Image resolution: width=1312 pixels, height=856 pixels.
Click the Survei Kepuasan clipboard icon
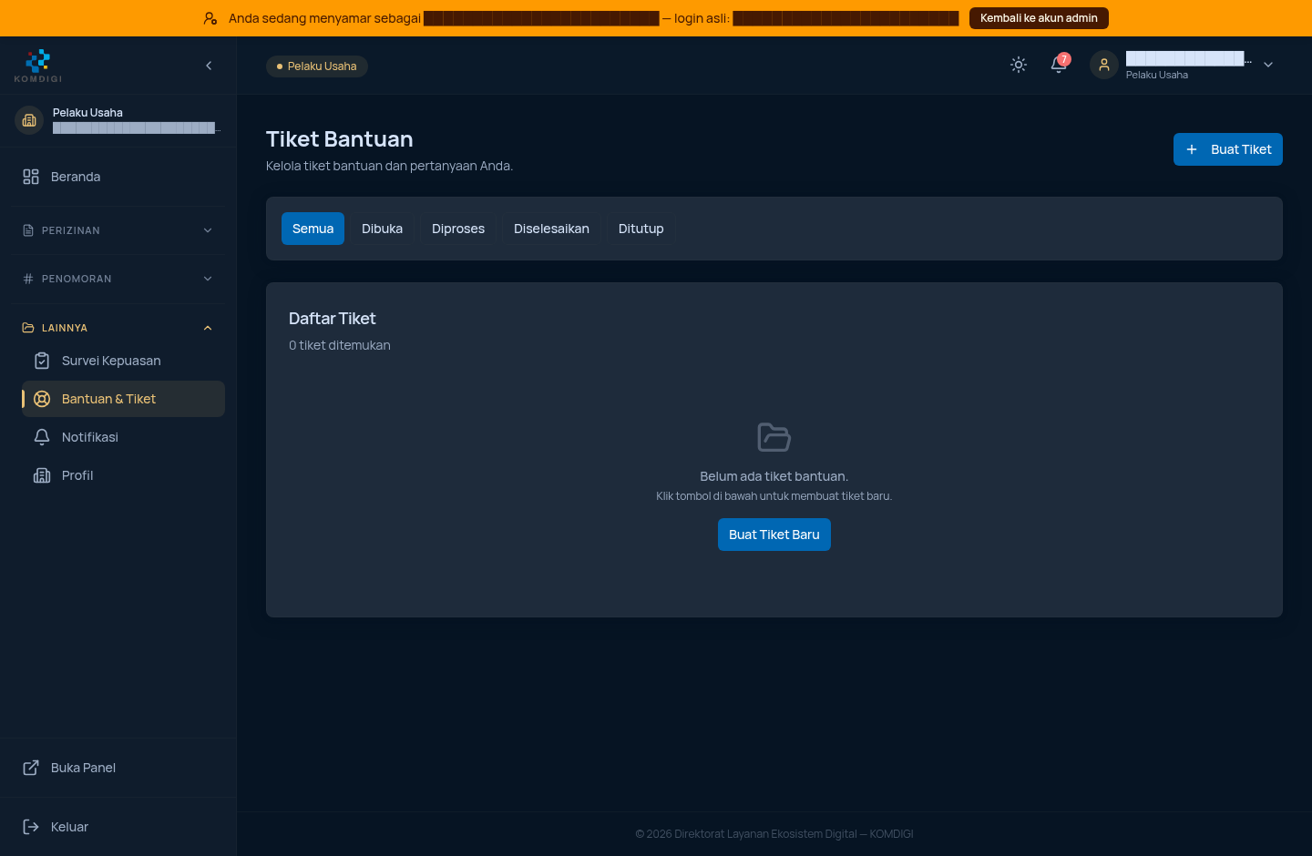click(x=42, y=361)
